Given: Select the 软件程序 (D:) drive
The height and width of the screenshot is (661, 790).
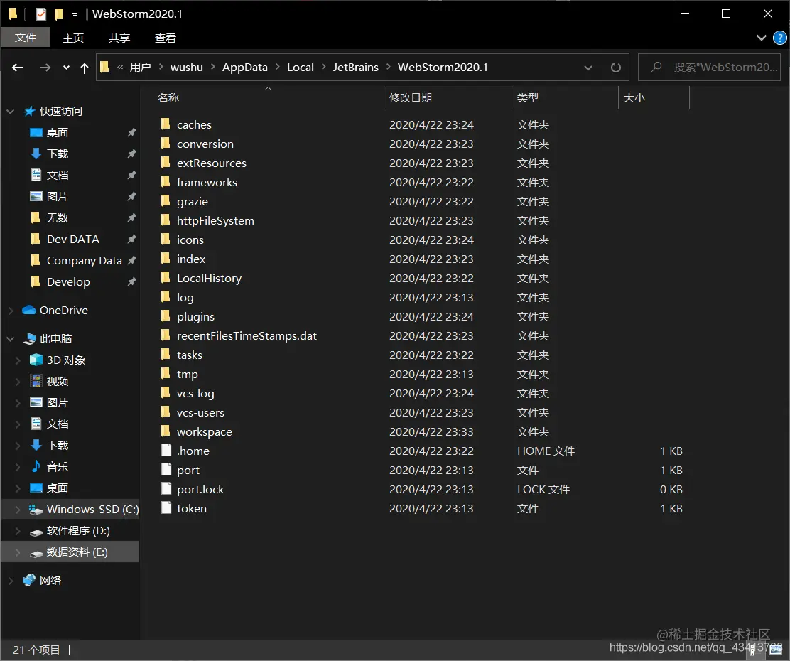Looking at the screenshot, I should (x=78, y=531).
